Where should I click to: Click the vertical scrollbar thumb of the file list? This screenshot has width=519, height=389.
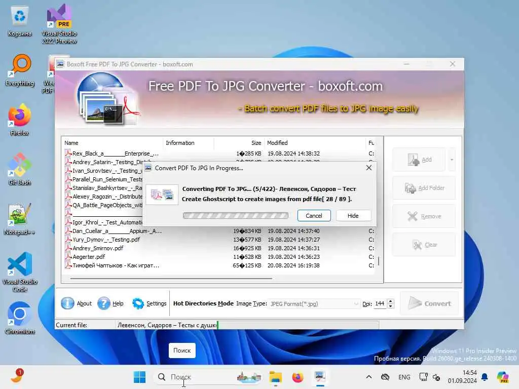[379, 261]
